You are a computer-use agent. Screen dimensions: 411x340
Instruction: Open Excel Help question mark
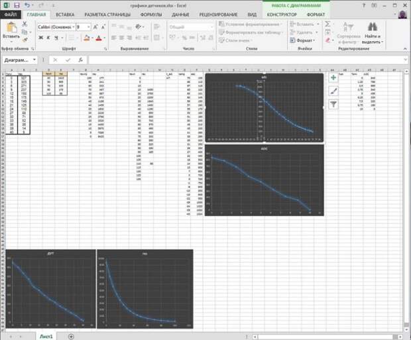click(x=363, y=5)
